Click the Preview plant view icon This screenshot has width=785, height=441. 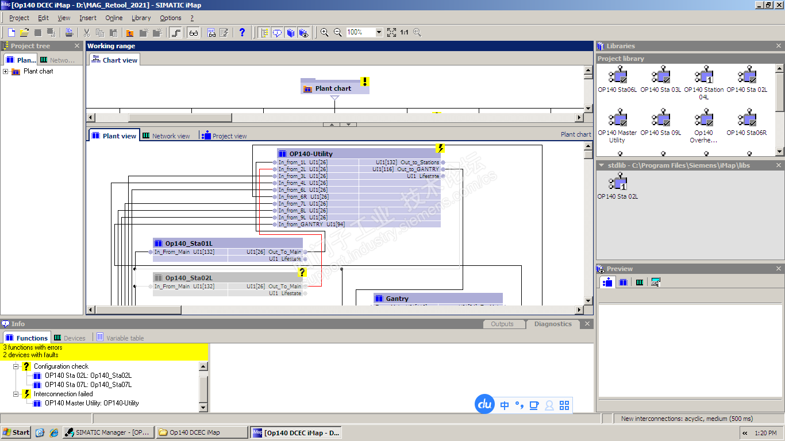[x=607, y=282]
